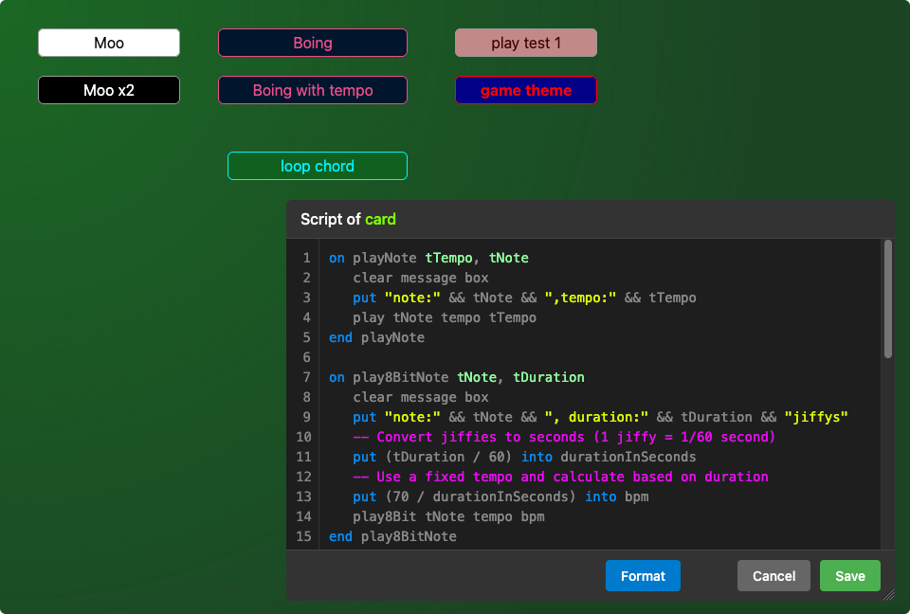Viewport: 910px width, 614px height.
Task: Click the Boing with tempo button
Action: pos(313,90)
